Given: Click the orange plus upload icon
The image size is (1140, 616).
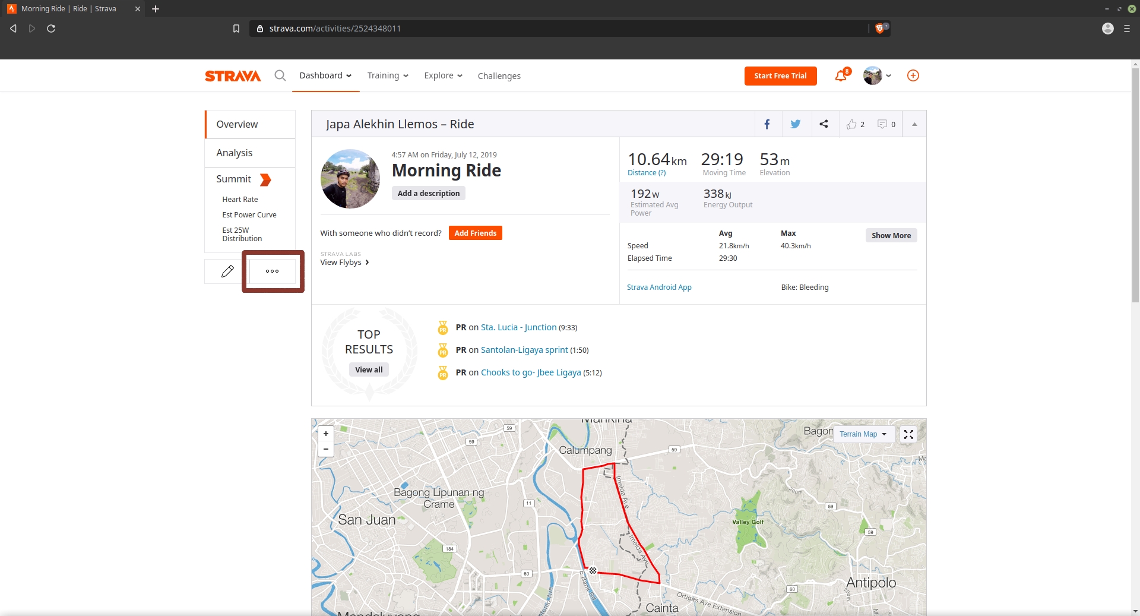Looking at the screenshot, I should [913, 75].
